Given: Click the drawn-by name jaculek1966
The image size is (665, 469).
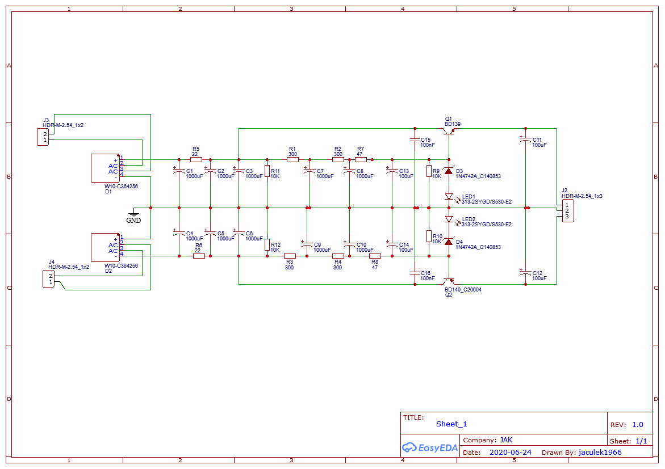Looking at the screenshot, I should point(600,453).
